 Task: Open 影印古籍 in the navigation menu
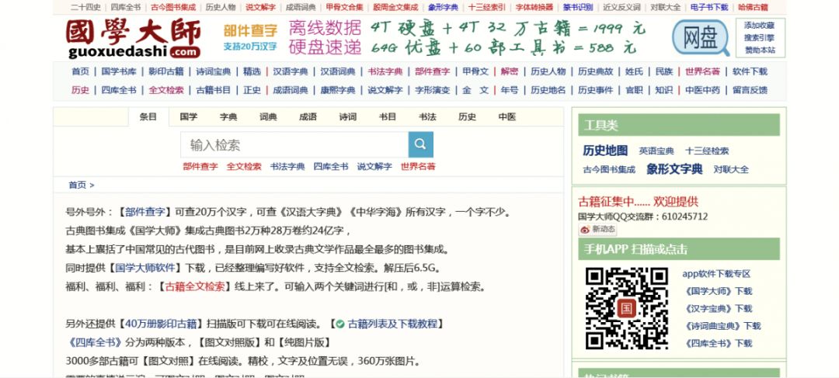coord(166,71)
